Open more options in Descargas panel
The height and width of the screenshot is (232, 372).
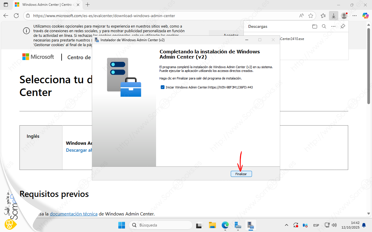point(333,26)
